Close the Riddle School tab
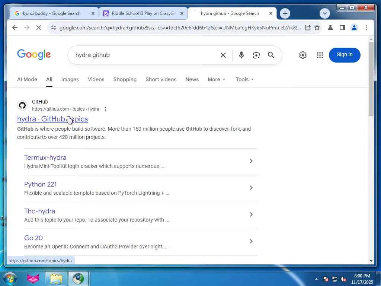The width and height of the screenshot is (381, 286). [x=182, y=14]
